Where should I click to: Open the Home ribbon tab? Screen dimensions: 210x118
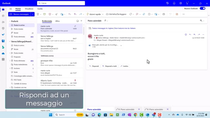(x=18, y=9)
